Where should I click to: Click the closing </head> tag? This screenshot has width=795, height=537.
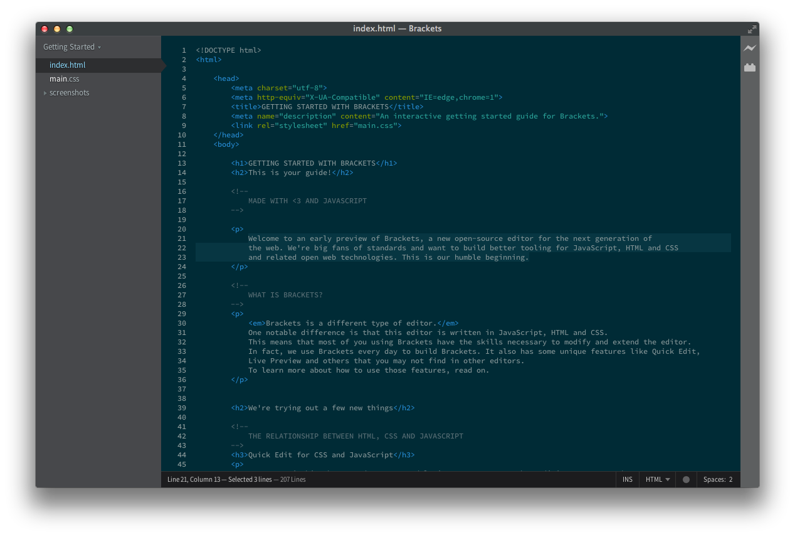pyautogui.click(x=228, y=135)
